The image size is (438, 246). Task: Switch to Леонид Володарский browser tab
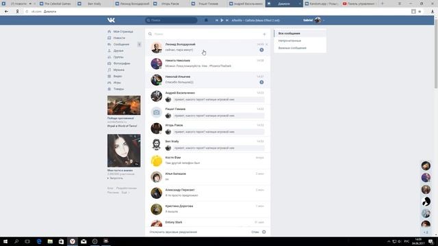coord(133,3)
